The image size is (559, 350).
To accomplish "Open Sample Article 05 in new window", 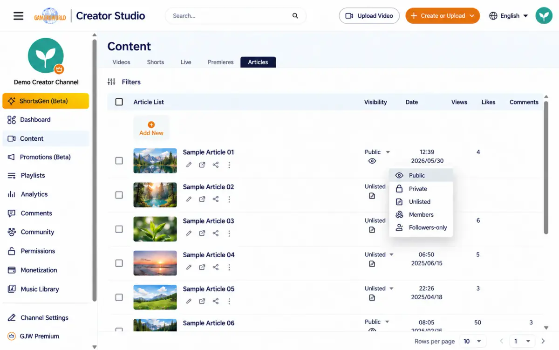I will coord(202,302).
